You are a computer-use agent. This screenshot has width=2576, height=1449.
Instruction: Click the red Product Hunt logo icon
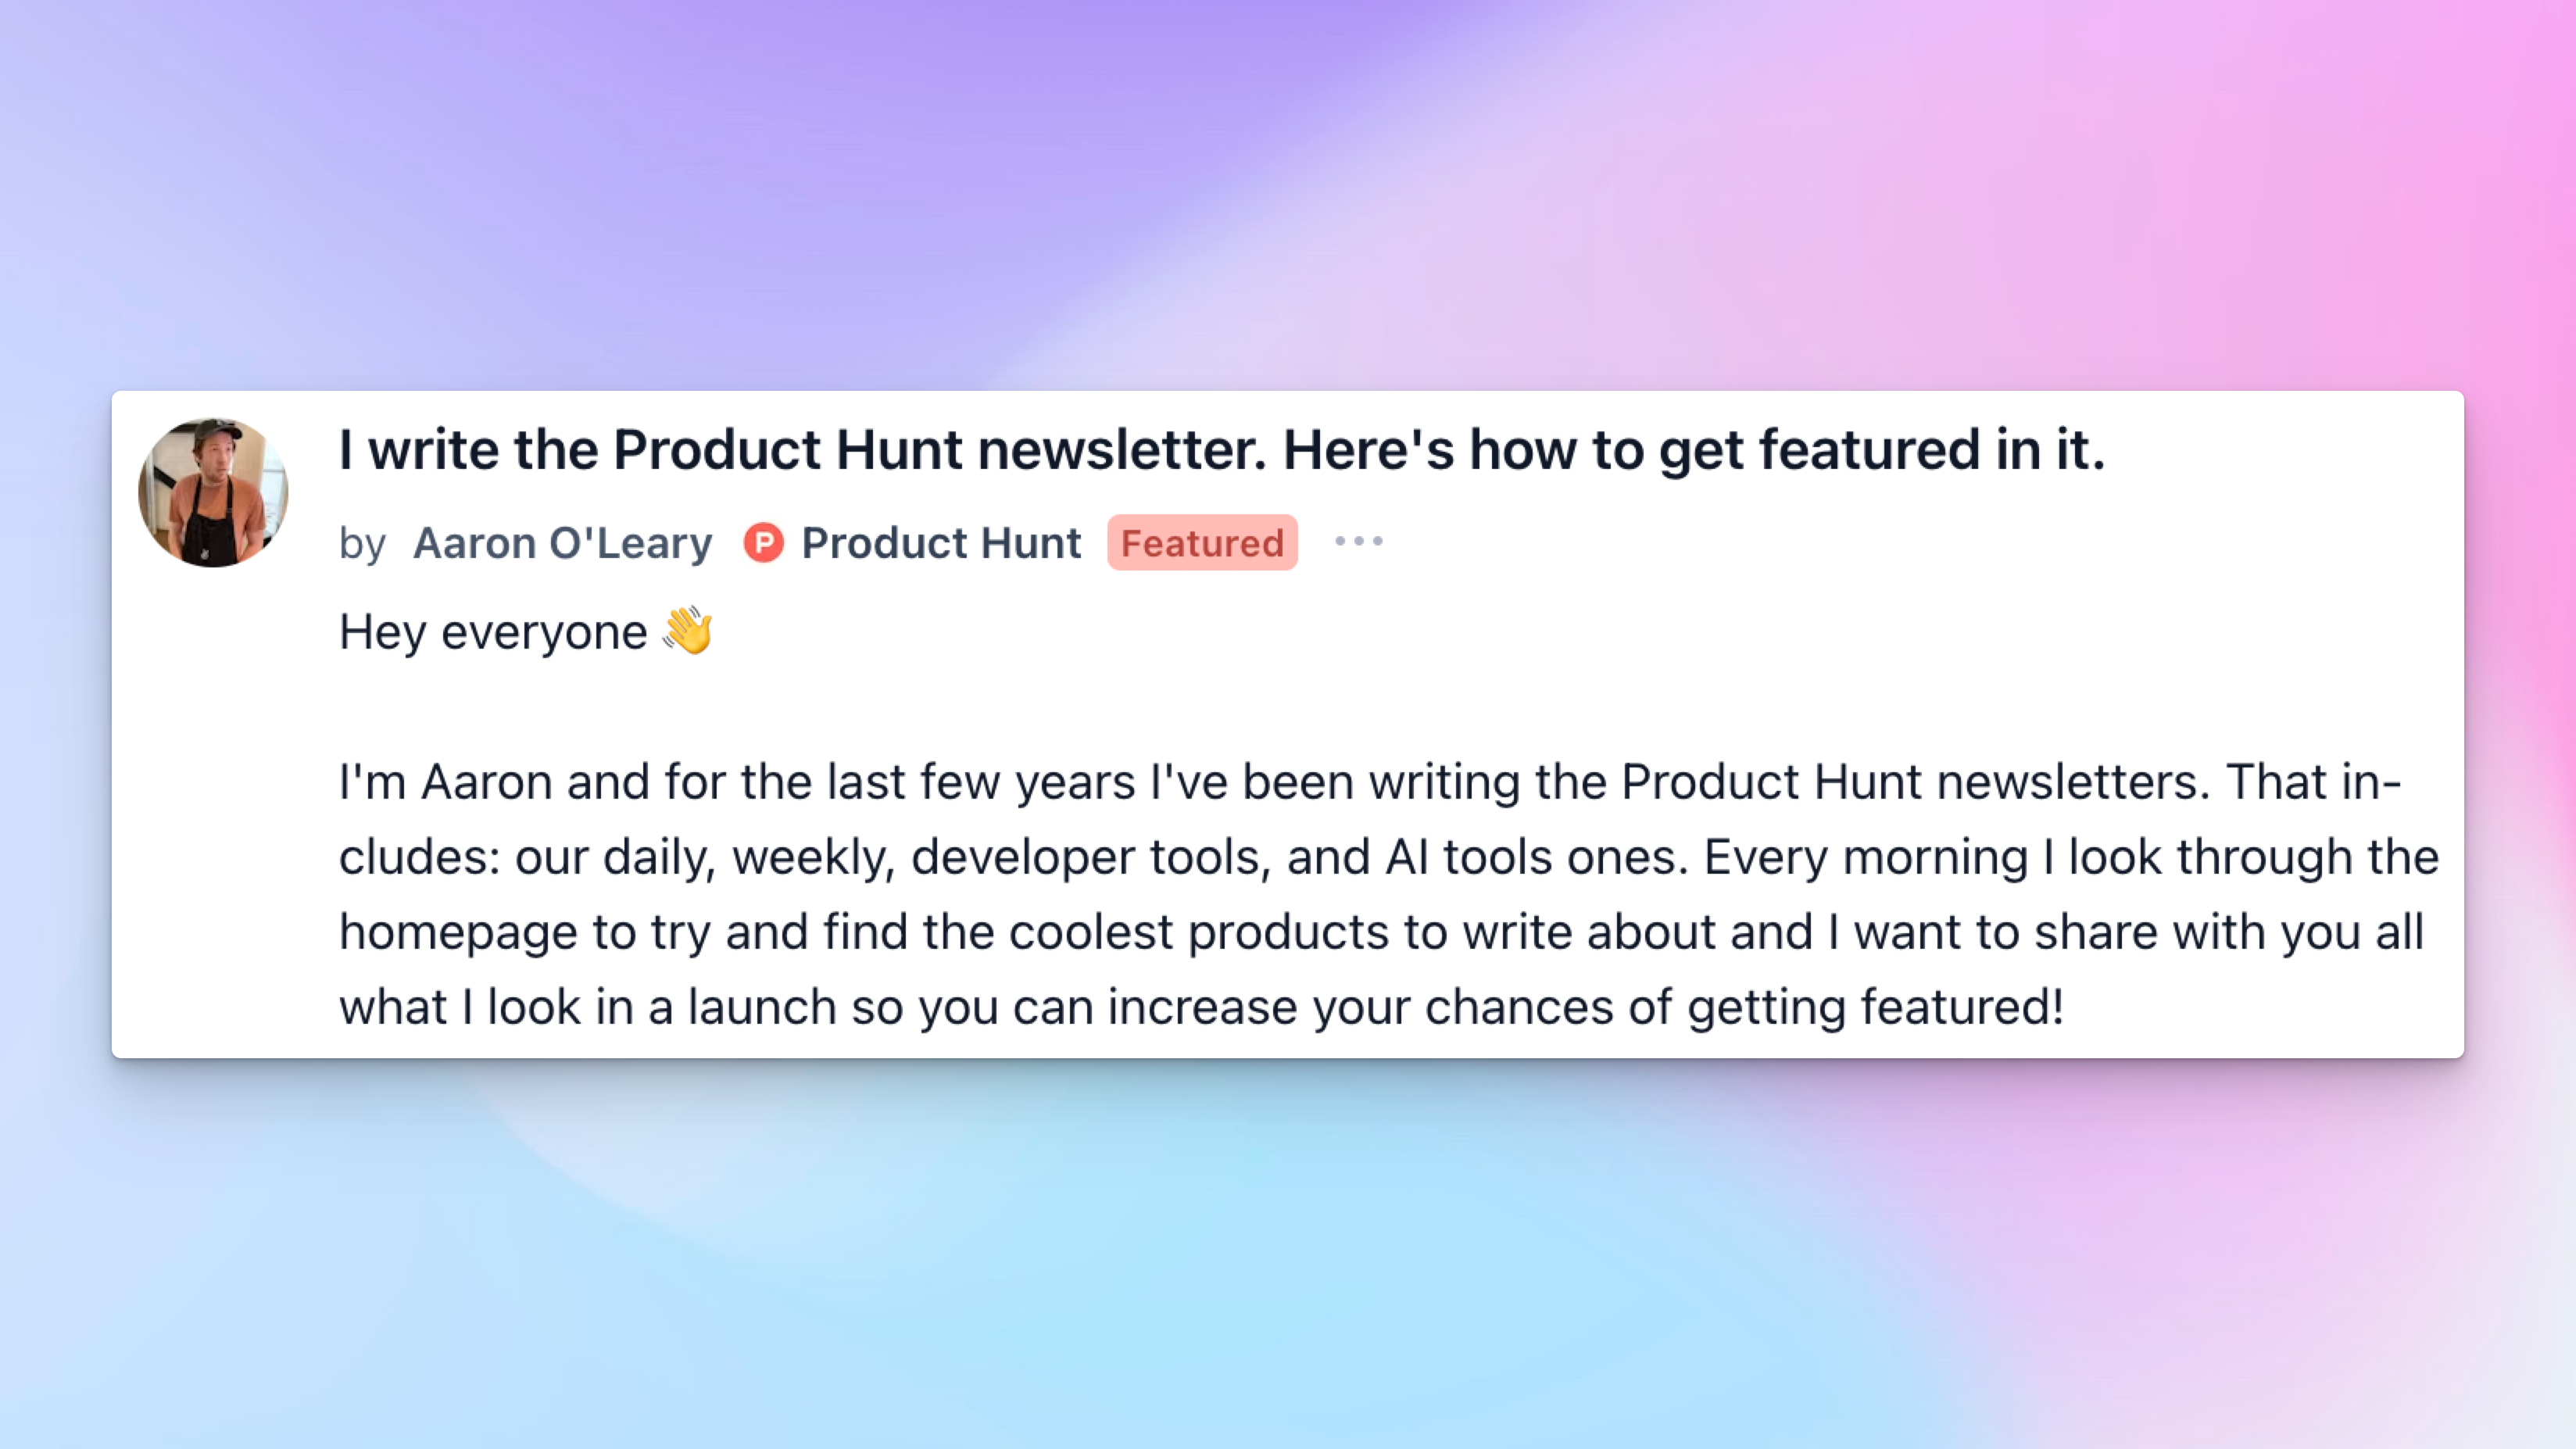(x=764, y=543)
